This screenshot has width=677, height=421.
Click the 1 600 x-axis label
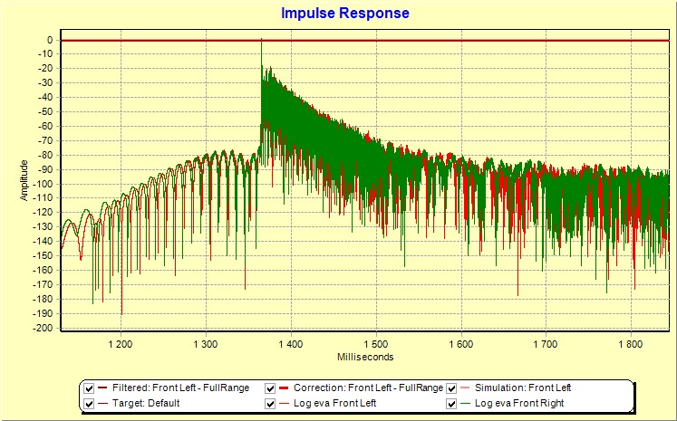pos(461,344)
